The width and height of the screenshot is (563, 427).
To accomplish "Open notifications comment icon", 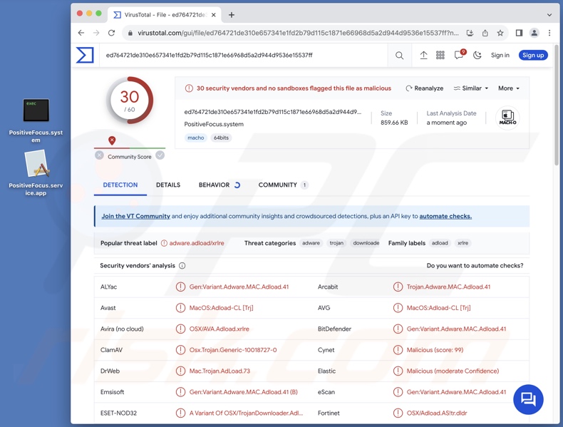I will [459, 56].
